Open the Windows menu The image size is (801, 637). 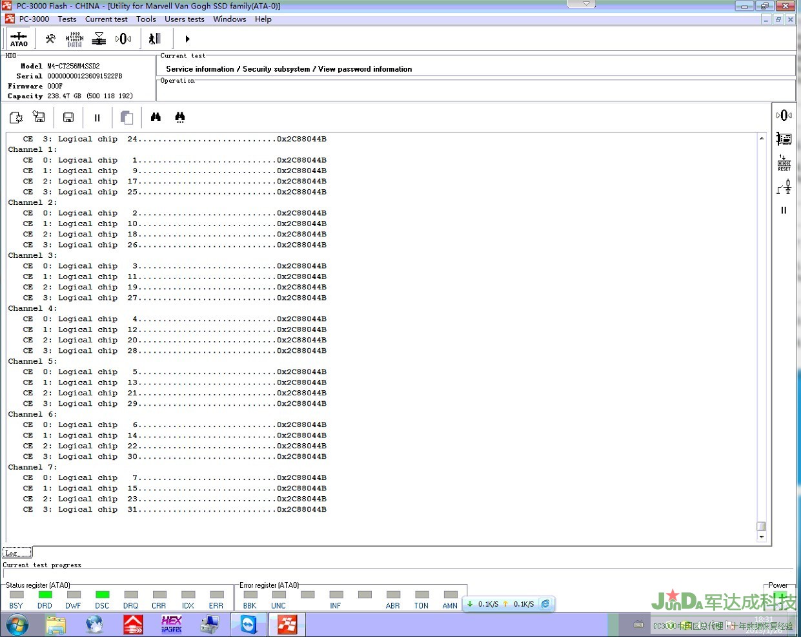coord(229,19)
